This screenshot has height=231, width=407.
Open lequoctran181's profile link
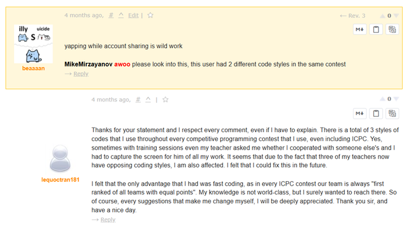[x=60, y=179]
